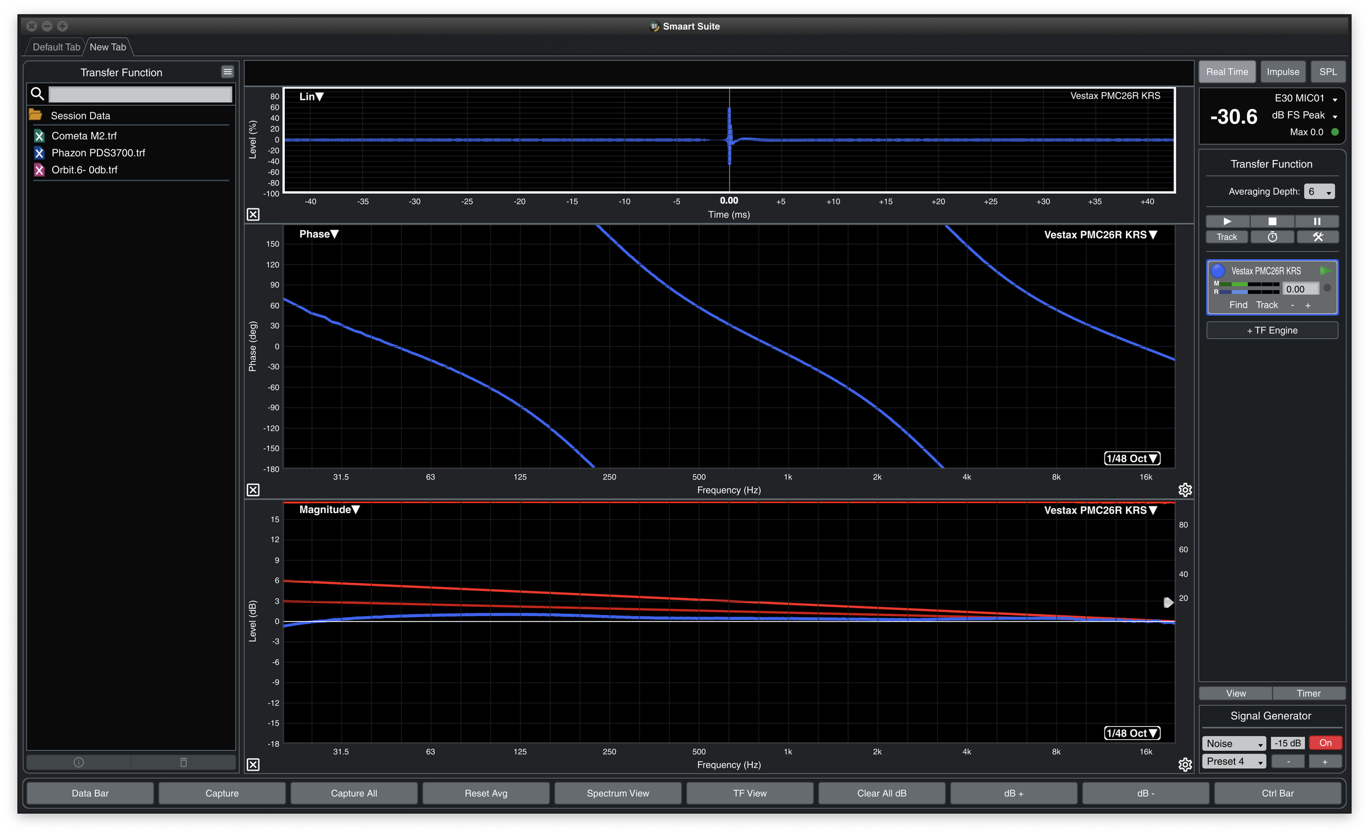The width and height of the screenshot is (1369, 834).
Task: Open the E30 MIC01 input dropdown
Action: coord(1305,99)
